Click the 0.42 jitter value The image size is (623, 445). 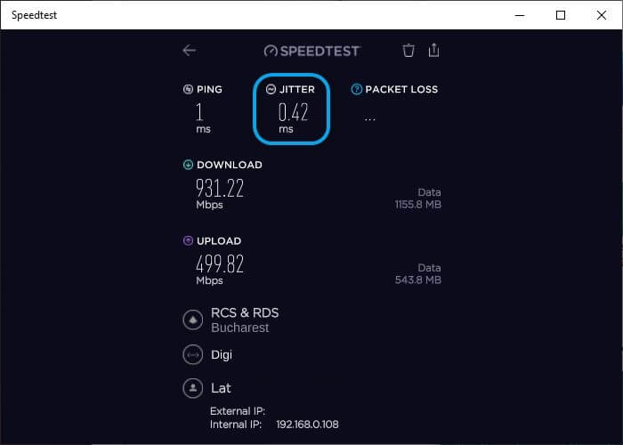click(293, 112)
